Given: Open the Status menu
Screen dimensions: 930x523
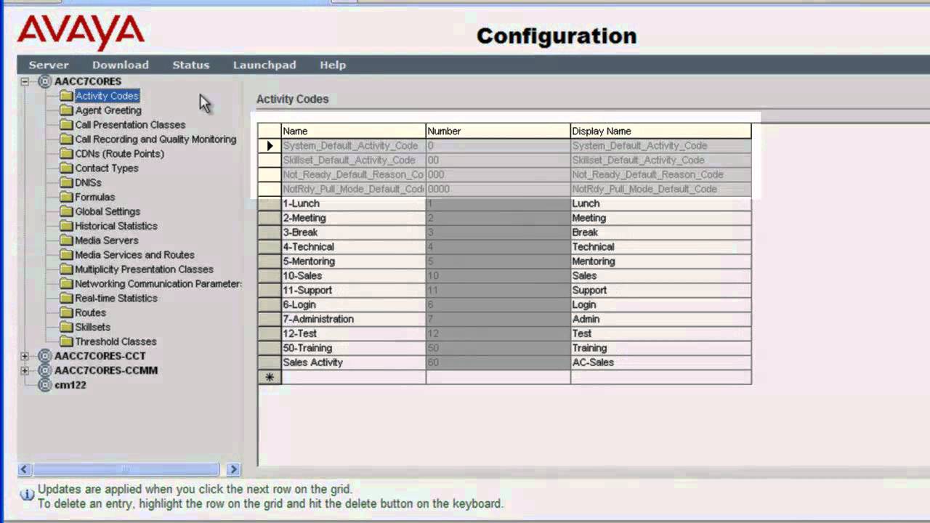Looking at the screenshot, I should coord(190,65).
